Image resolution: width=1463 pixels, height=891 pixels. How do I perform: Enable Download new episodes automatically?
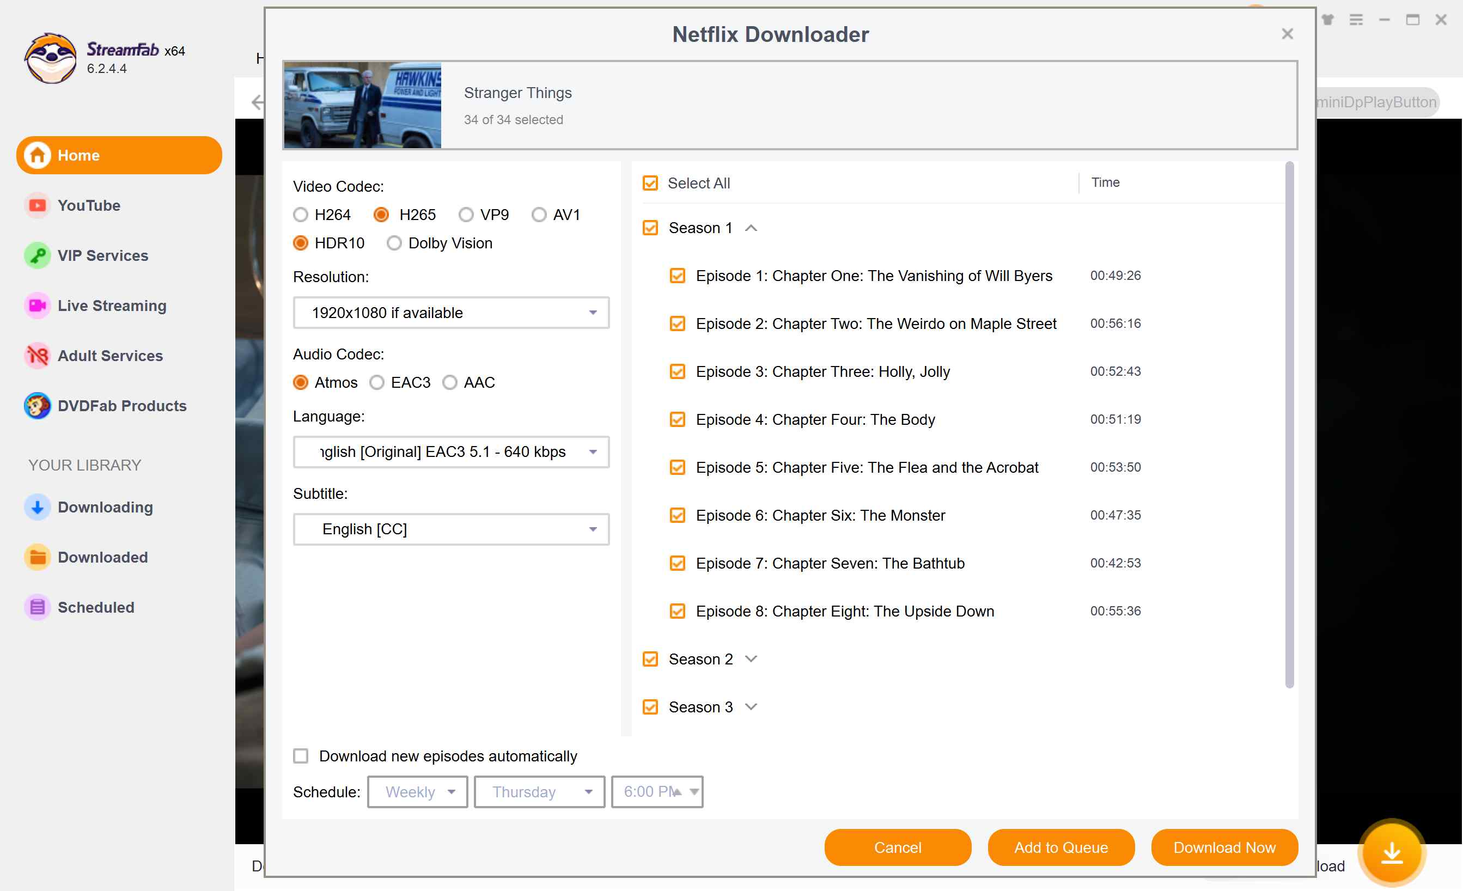[x=301, y=755]
